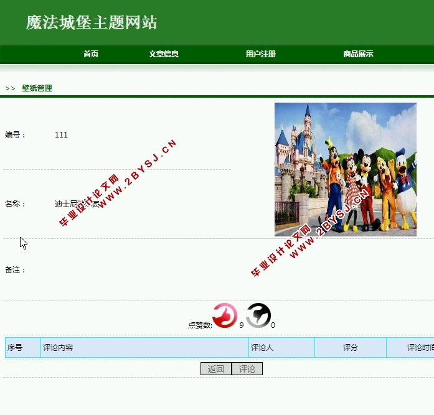Viewport: 434px width, 415px height.
Task: Click the 点赞数 label
Action: point(200,325)
